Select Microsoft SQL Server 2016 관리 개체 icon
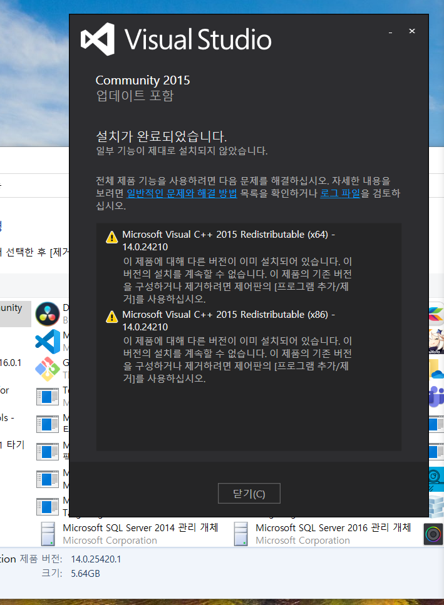 241,534
